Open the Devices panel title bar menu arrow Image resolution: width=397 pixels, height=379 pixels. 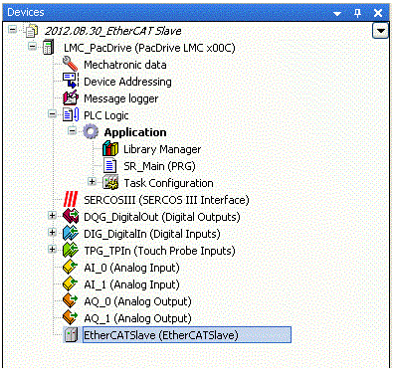click(x=337, y=13)
